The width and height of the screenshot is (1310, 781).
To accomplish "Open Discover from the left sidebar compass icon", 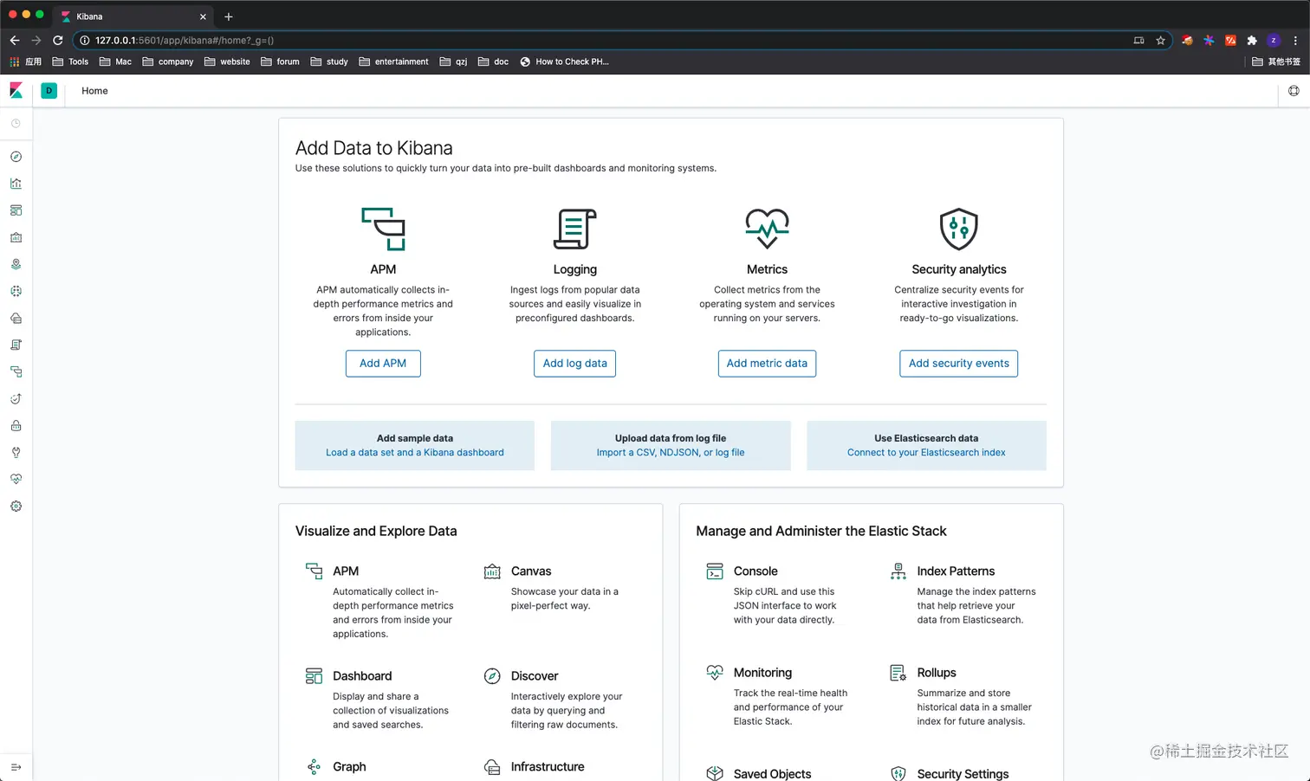I will click(16, 157).
